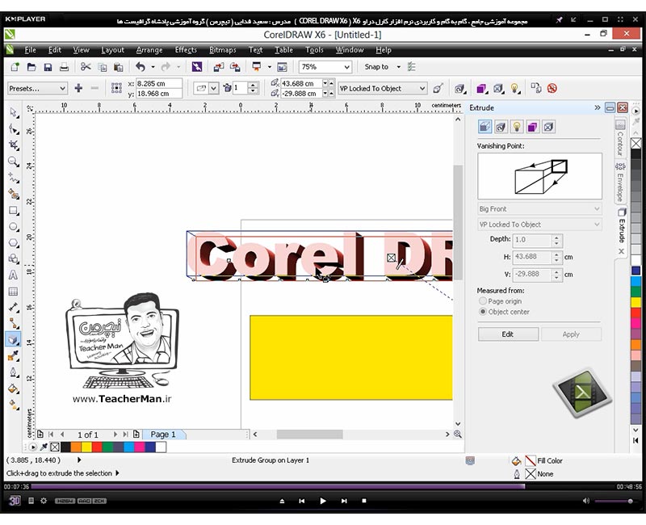This screenshot has height=525, width=646.
Task: Select the Eyedropper tool
Action: point(14,356)
